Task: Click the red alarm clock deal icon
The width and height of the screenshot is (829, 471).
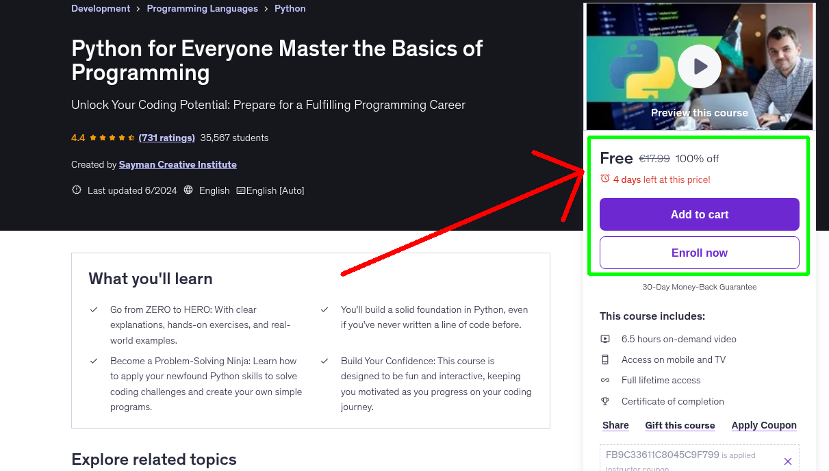Action: 604,179
